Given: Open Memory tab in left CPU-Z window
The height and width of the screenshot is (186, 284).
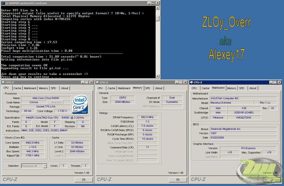Looking at the screenshot, I should [x=44, y=88].
